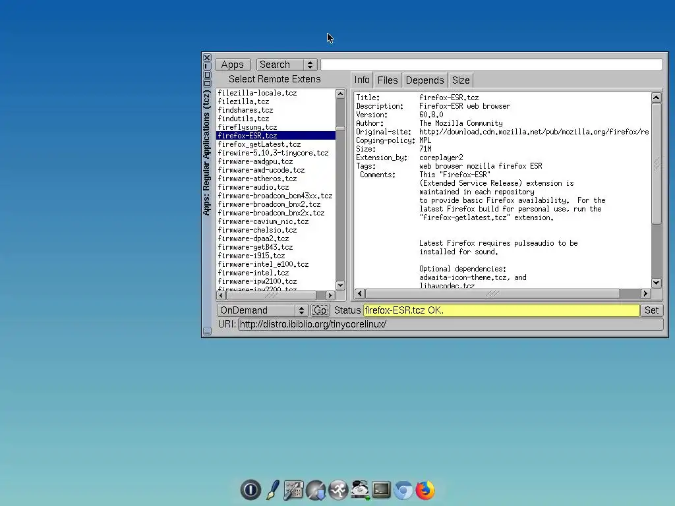Switch to the Files tab
The height and width of the screenshot is (506, 675).
(x=388, y=80)
